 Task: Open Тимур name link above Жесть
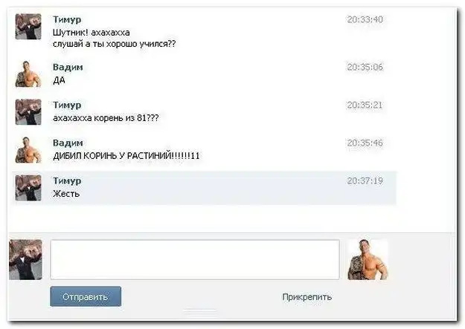(x=67, y=181)
